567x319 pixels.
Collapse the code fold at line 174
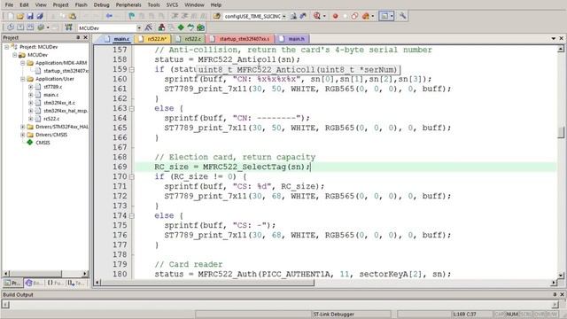pyautogui.click(x=132, y=216)
